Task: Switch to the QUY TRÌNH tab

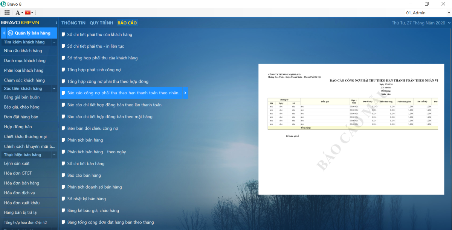Action: [101, 23]
